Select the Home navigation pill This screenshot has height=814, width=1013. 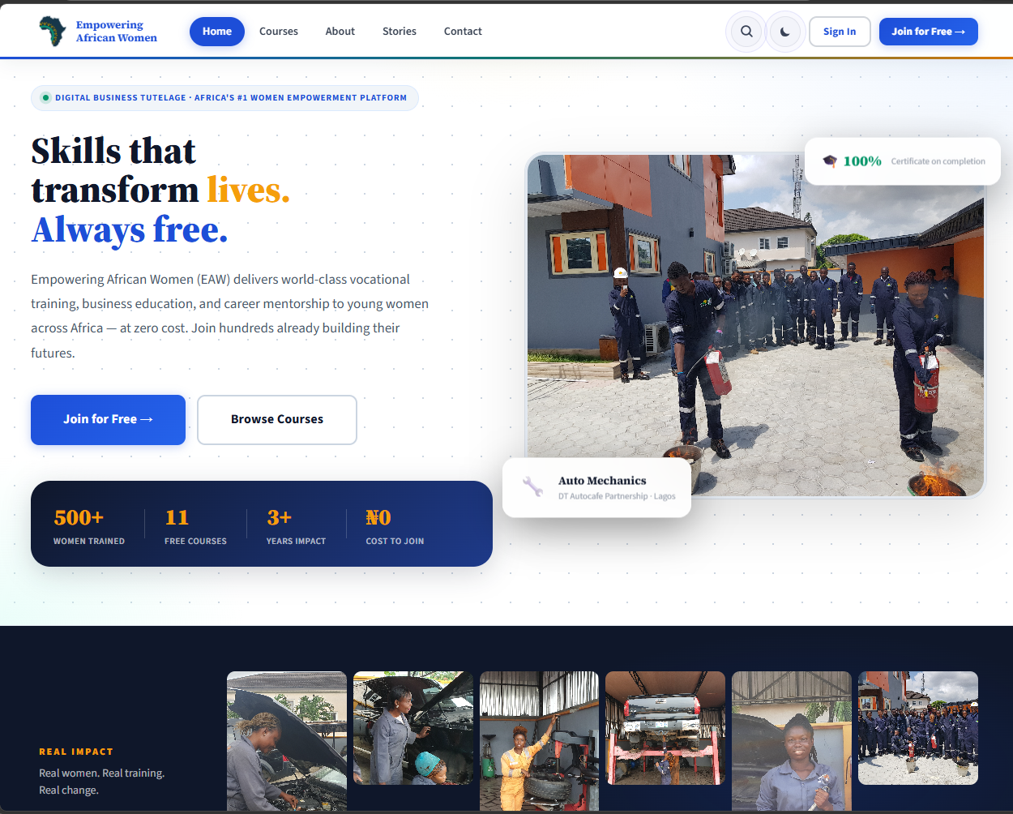pos(216,31)
